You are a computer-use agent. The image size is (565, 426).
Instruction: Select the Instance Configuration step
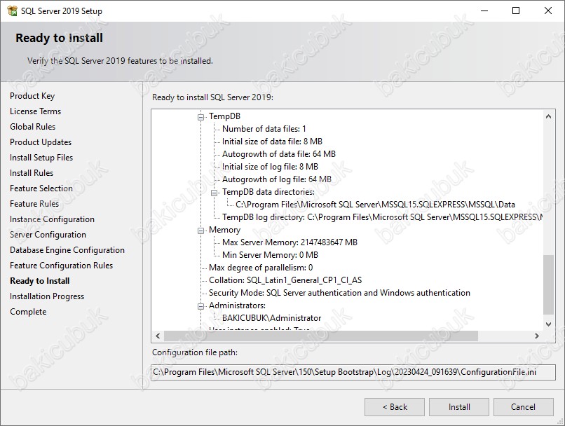pyautogui.click(x=53, y=219)
